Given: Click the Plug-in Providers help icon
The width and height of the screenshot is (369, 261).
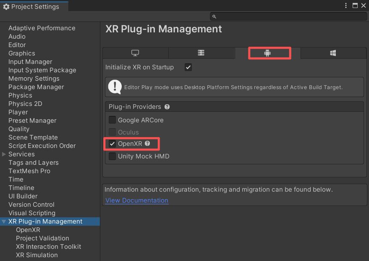Looking at the screenshot, I should pyautogui.click(x=167, y=107).
